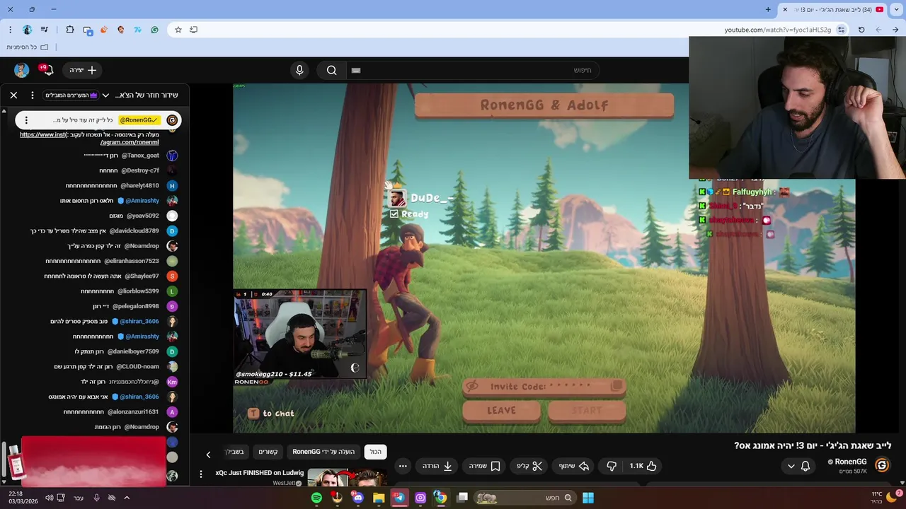Click the Grammarly extension icon
906x509 pixels.
pyautogui.click(x=155, y=30)
